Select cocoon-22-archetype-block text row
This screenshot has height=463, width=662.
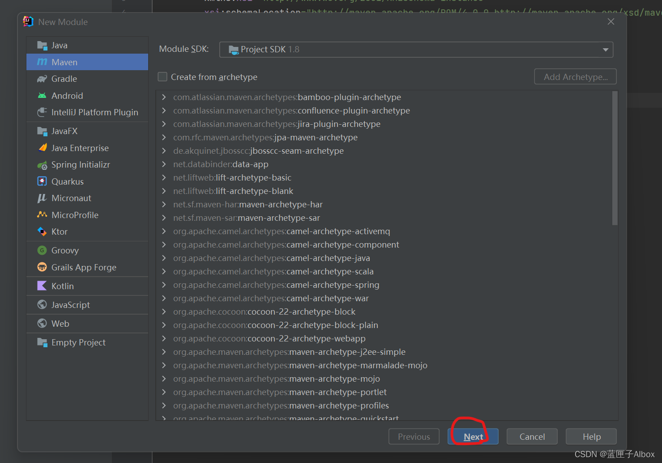pos(265,311)
